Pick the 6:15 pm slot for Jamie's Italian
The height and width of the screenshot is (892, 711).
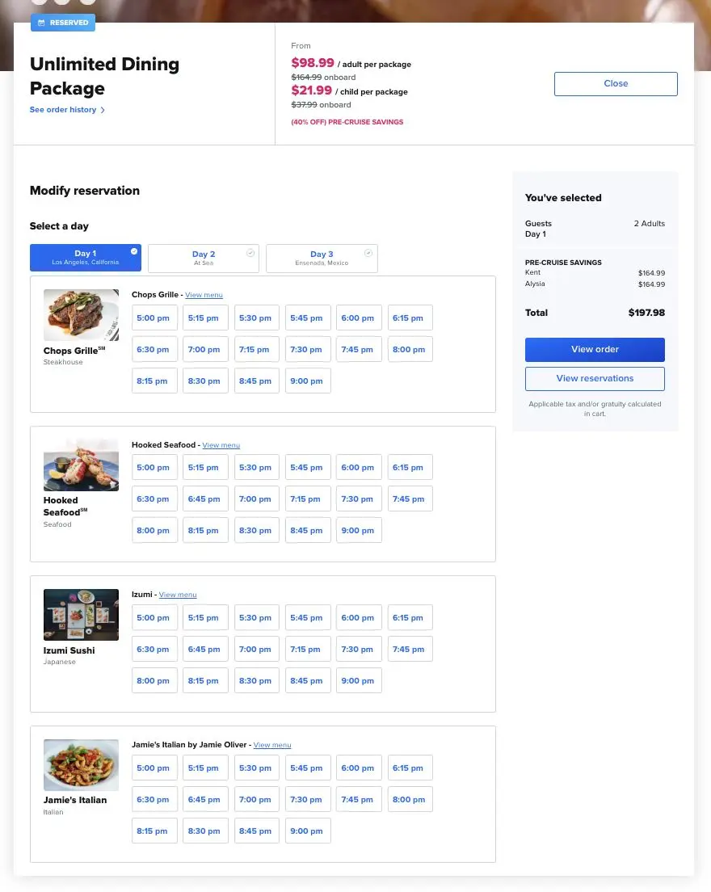409,768
